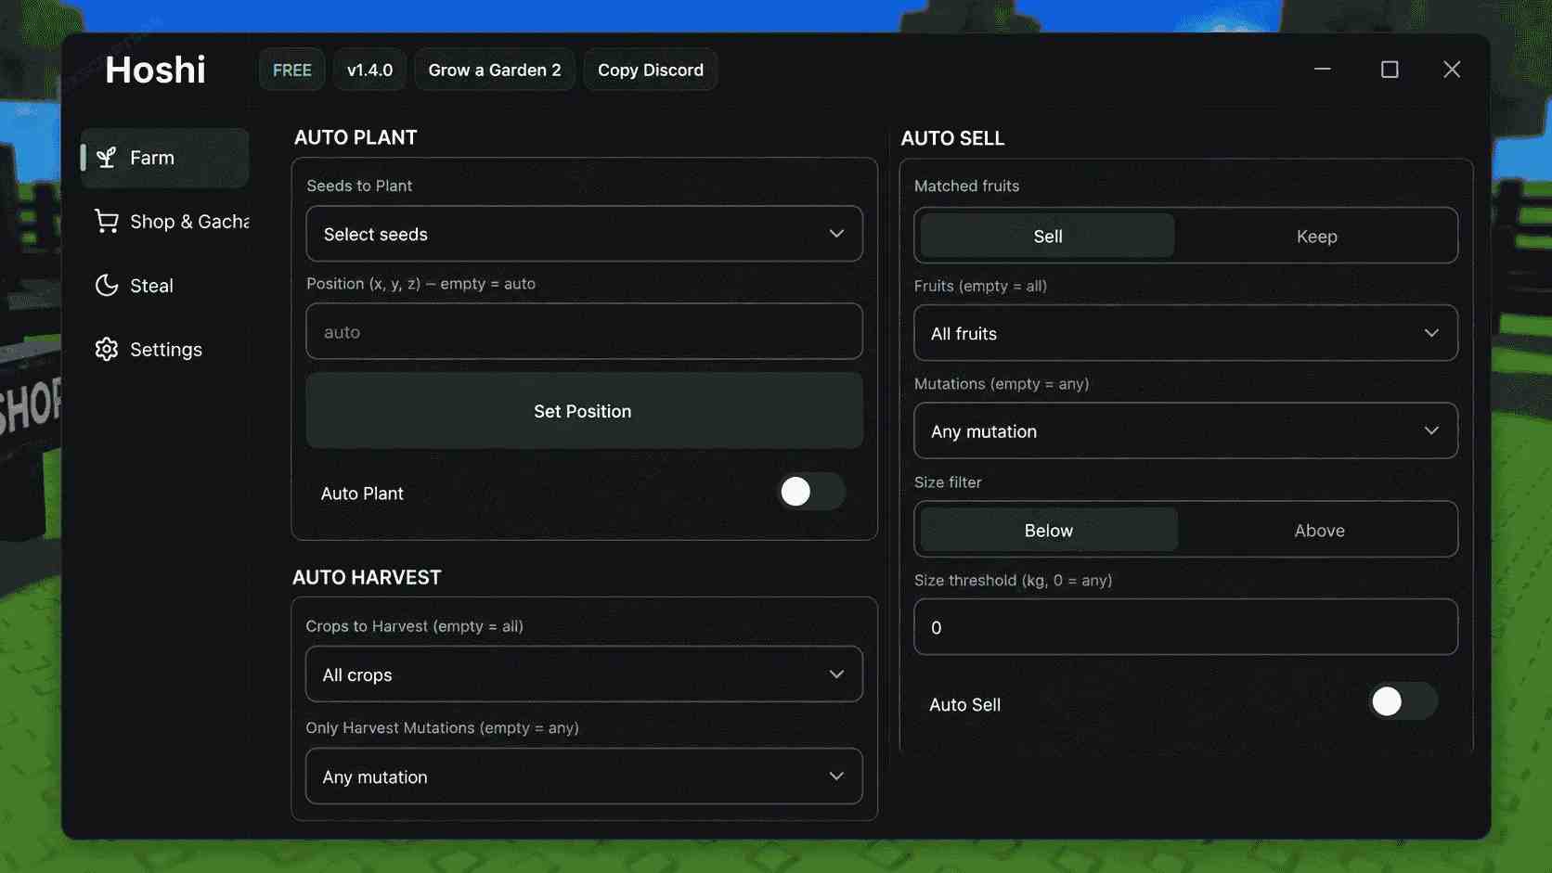Open the Settings gear icon

[107, 349]
